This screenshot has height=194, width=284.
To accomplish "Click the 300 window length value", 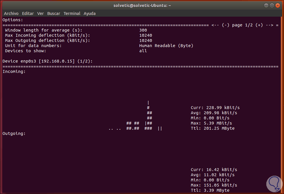I will (x=143, y=30).
